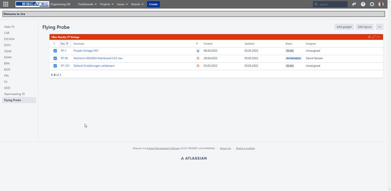Viewport: 391px width, 191px height.
Task: Click the FP-92 issue type icon
Action: pyautogui.click(x=55, y=58)
